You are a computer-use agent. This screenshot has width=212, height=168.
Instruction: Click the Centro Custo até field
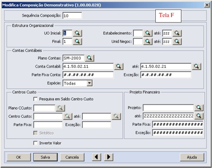[x=97, y=116]
